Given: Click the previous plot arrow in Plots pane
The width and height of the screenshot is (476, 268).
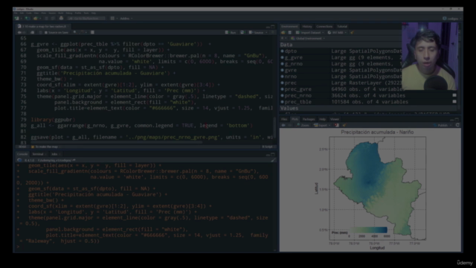Looking at the screenshot, I should pos(283,125).
